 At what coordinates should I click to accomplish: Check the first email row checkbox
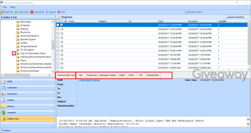coord(58,25)
